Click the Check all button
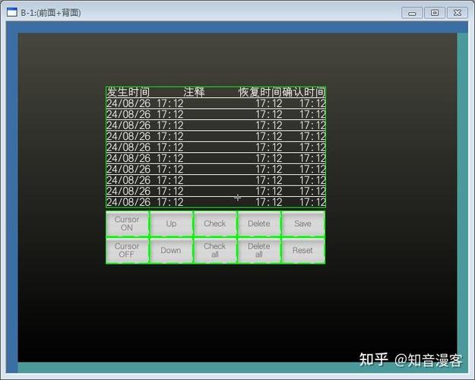Screen dimensions: 475x380 coord(215,250)
